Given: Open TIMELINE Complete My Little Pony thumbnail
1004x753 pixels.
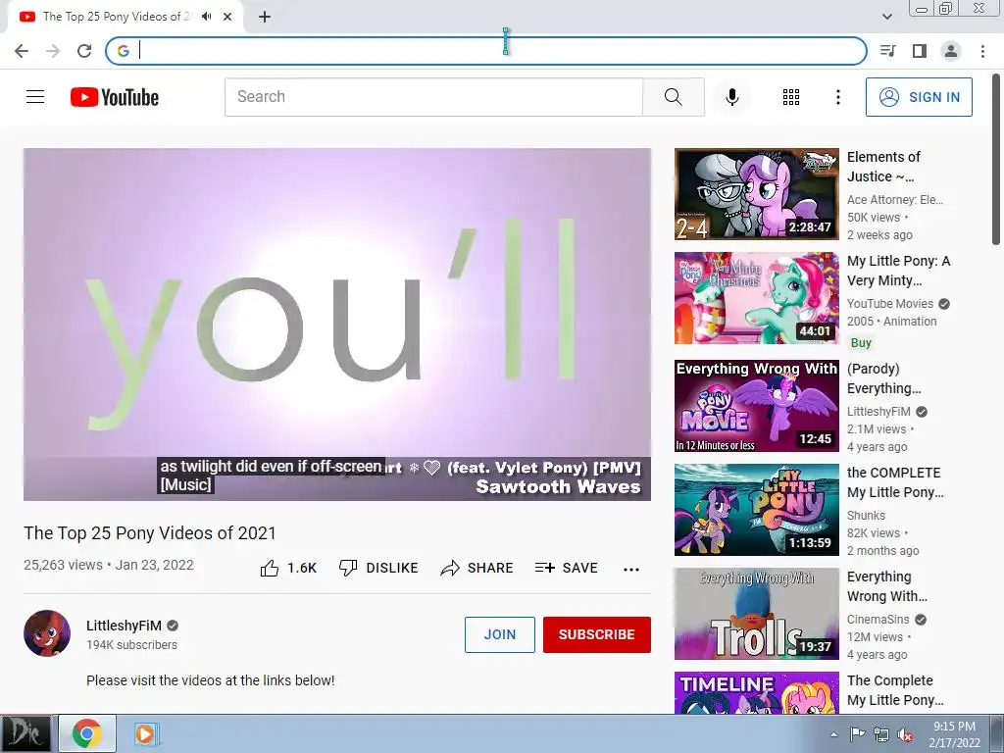Looking at the screenshot, I should [756, 692].
